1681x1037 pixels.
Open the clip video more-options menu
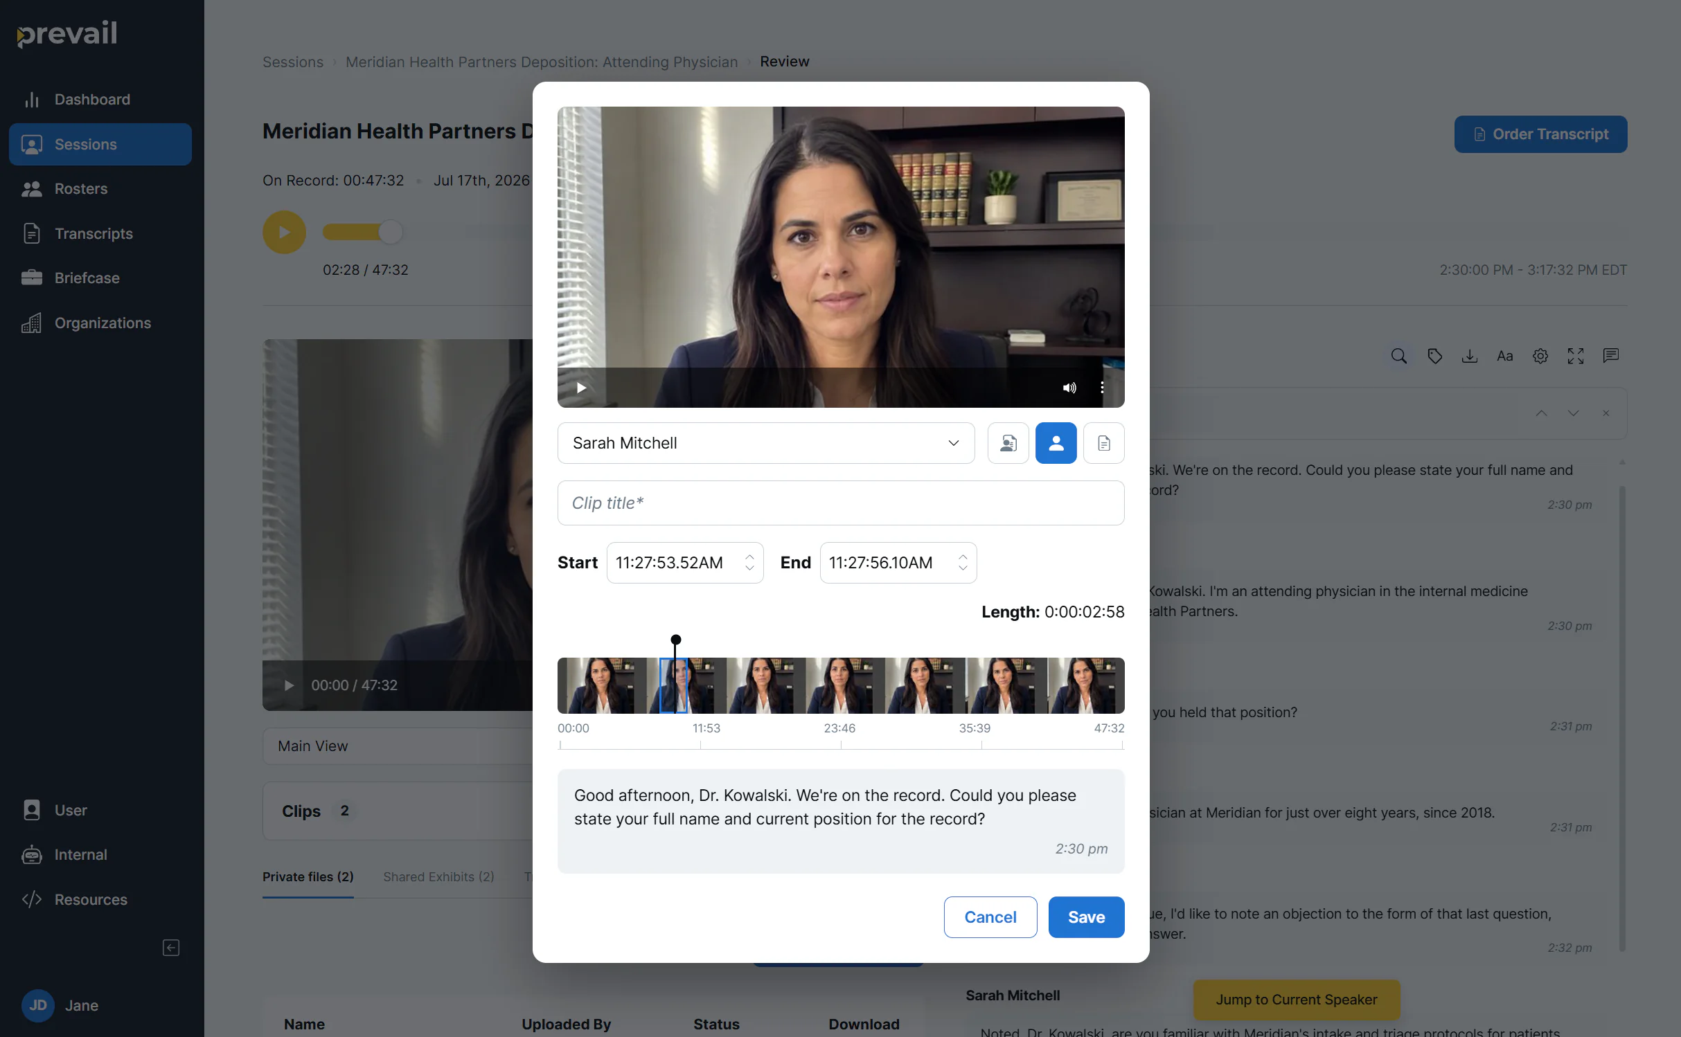tap(1102, 388)
